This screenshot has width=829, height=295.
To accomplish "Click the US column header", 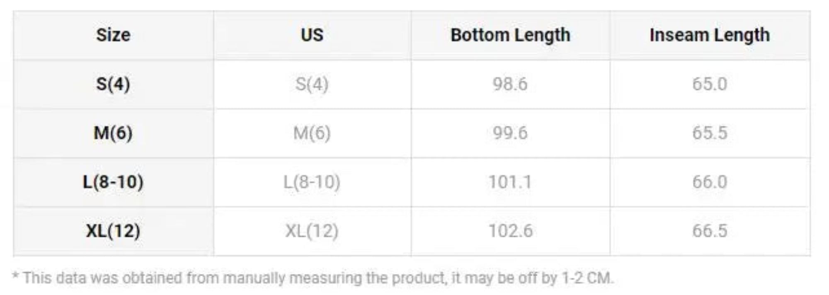I will tap(312, 35).
